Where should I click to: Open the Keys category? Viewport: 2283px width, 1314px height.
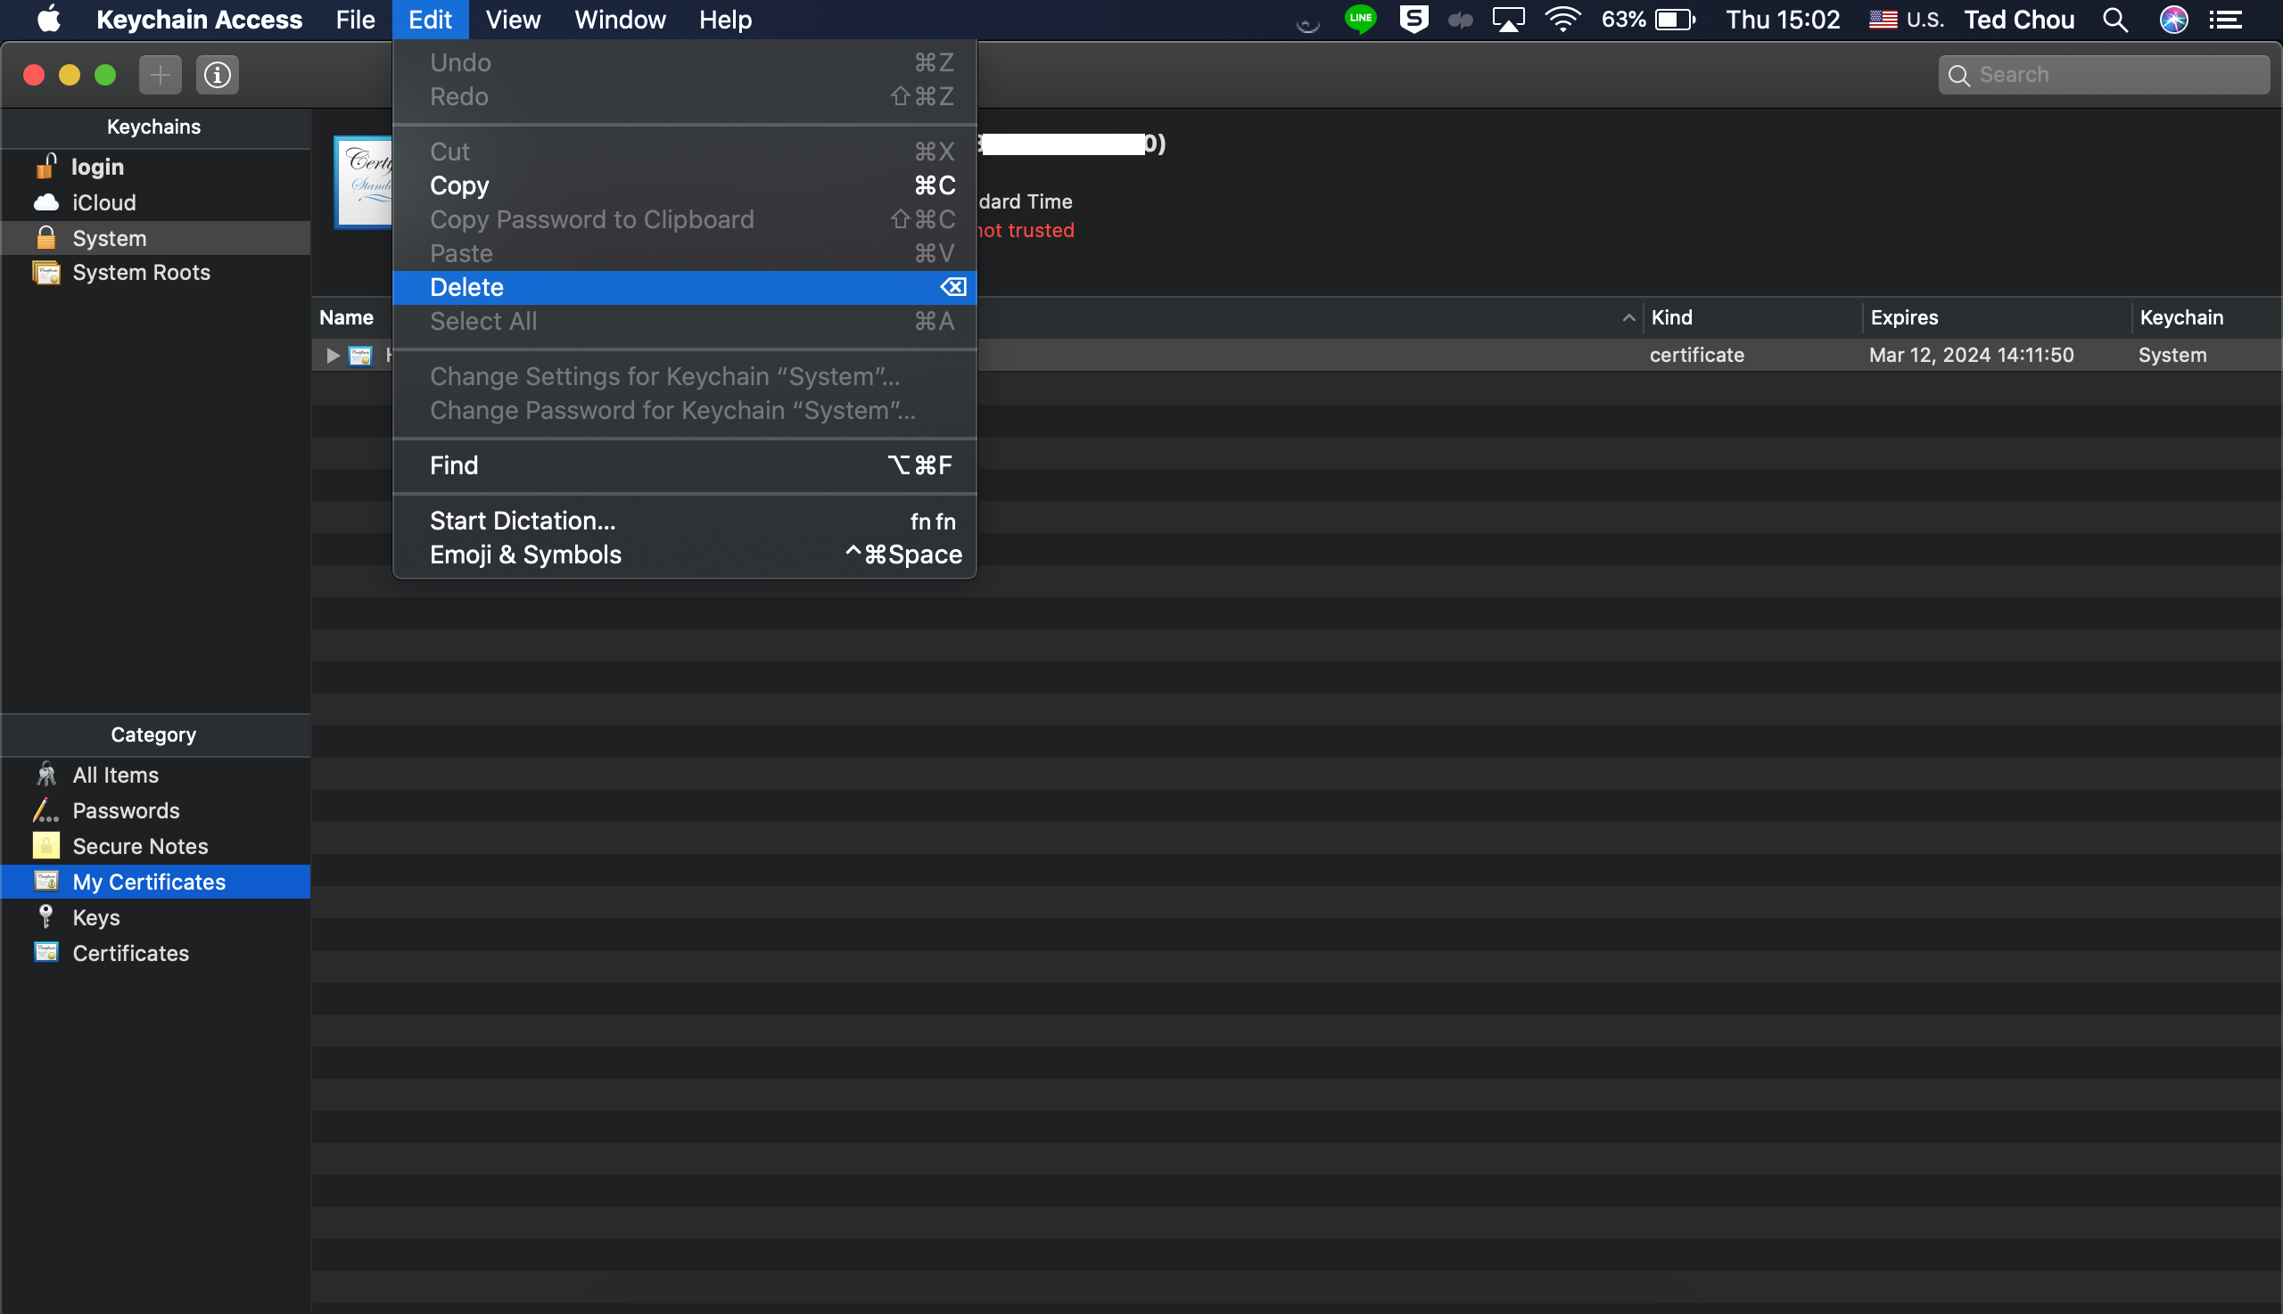point(95,918)
